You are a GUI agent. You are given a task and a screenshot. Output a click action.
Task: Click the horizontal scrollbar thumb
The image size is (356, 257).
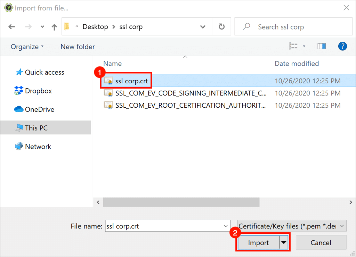[x=181, y=202]
